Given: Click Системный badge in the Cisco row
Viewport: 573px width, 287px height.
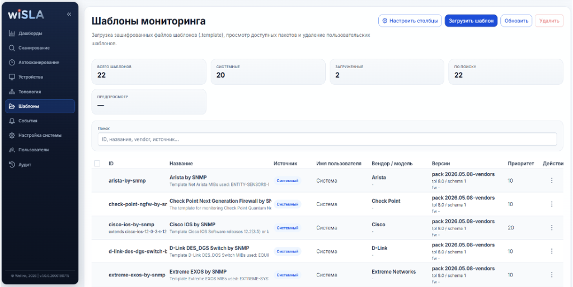Looking at the screenshot, I should (287, 228).
